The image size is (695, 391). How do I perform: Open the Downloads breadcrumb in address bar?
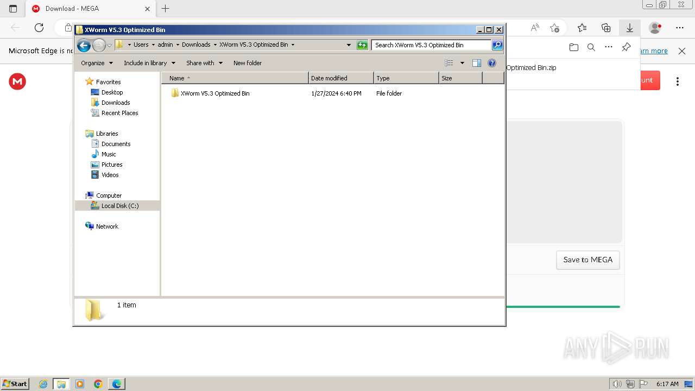(x=196, y=45)
